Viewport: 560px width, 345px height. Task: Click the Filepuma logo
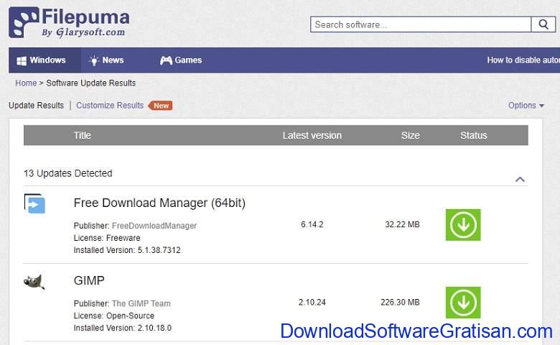[x=70, y=22]
